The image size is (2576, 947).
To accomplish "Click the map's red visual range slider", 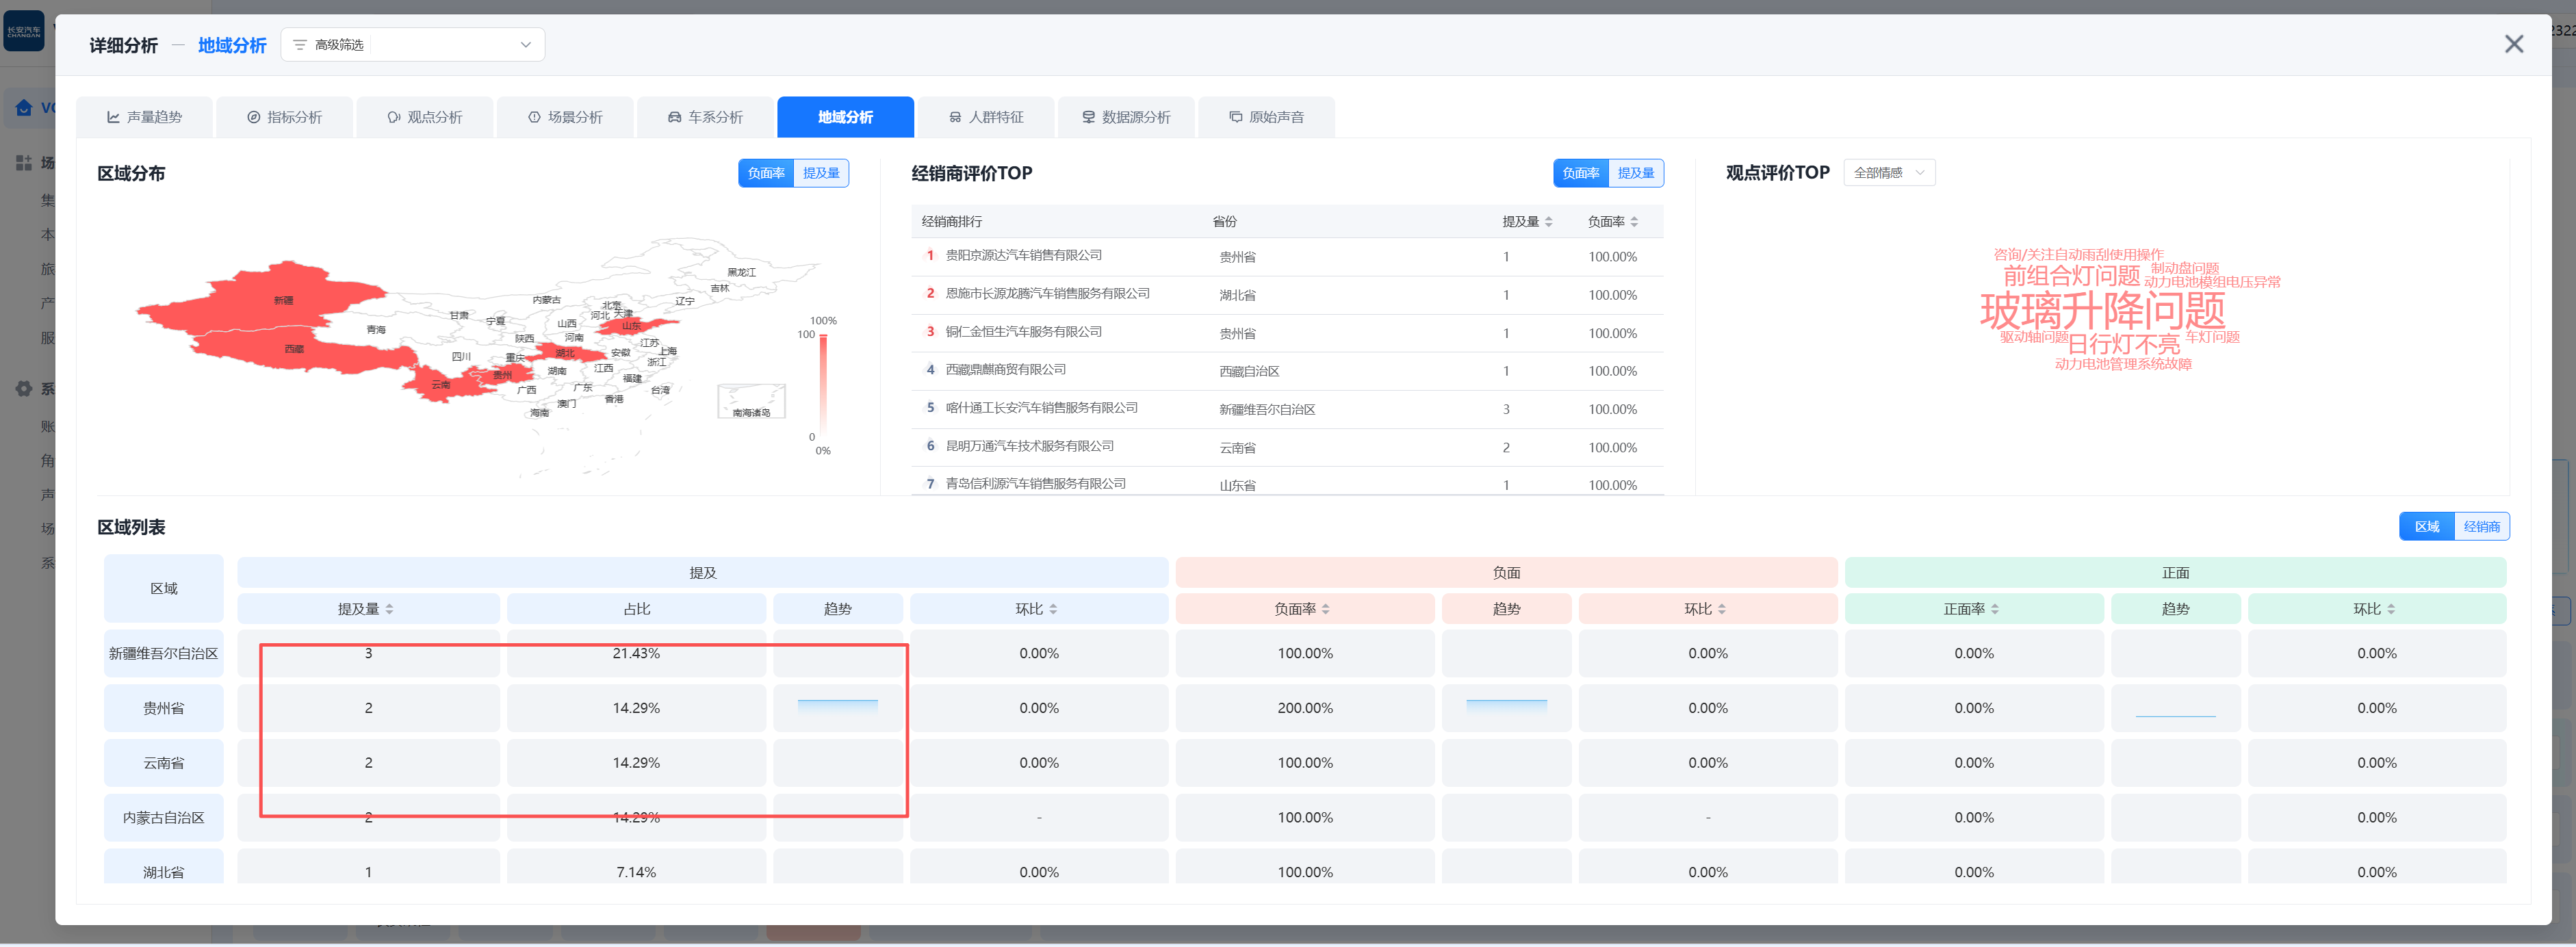I will pos(822,385).
